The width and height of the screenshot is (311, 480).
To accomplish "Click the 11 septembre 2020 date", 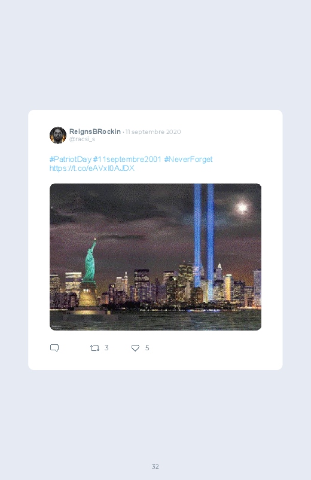I will coord(153,132).
